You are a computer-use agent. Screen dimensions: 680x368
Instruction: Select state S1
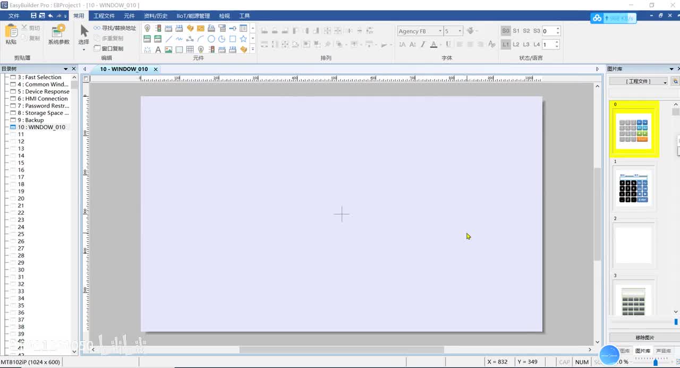516,31
